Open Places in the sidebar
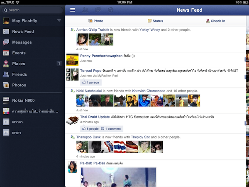This screenshot has height=187, width=249. coord(19,64)
